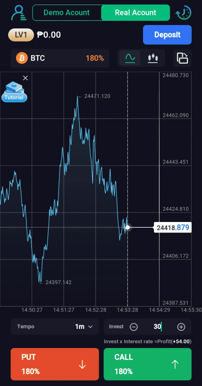
Task: Click the Bitcoin coin icon
Action: pos(22,58)
